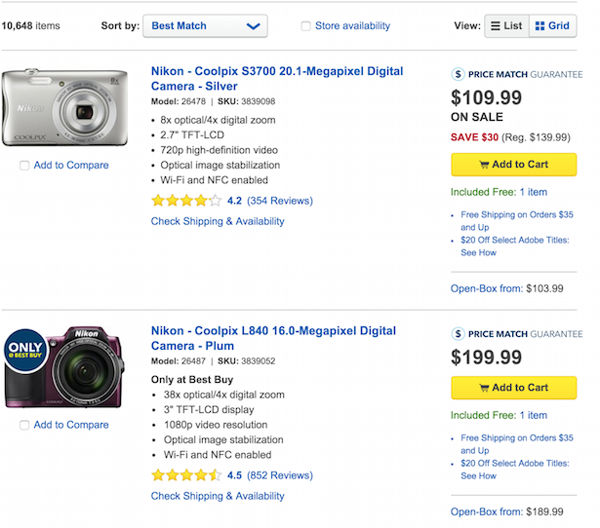Switch to Grid view
The image size is (600, 528).
[x=553, y=26]
